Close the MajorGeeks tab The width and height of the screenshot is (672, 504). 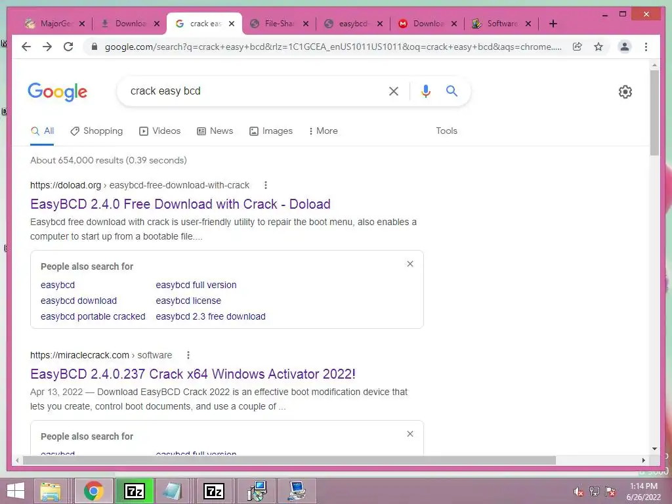coord(82,24)
